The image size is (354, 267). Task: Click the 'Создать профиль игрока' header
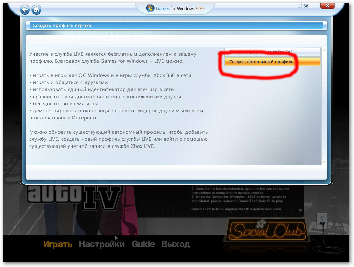pos(176,25)
